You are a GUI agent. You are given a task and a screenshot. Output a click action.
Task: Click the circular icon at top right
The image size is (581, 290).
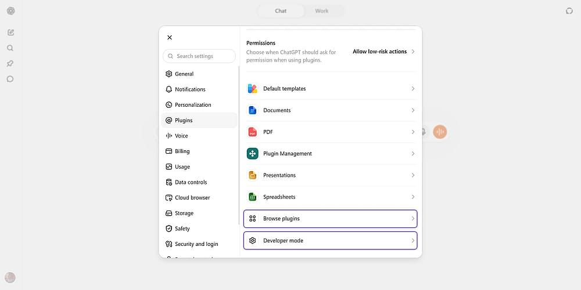pyautogui.click(x=569, y=10)
